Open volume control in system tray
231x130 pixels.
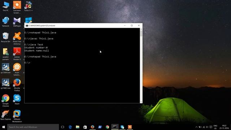207,127
